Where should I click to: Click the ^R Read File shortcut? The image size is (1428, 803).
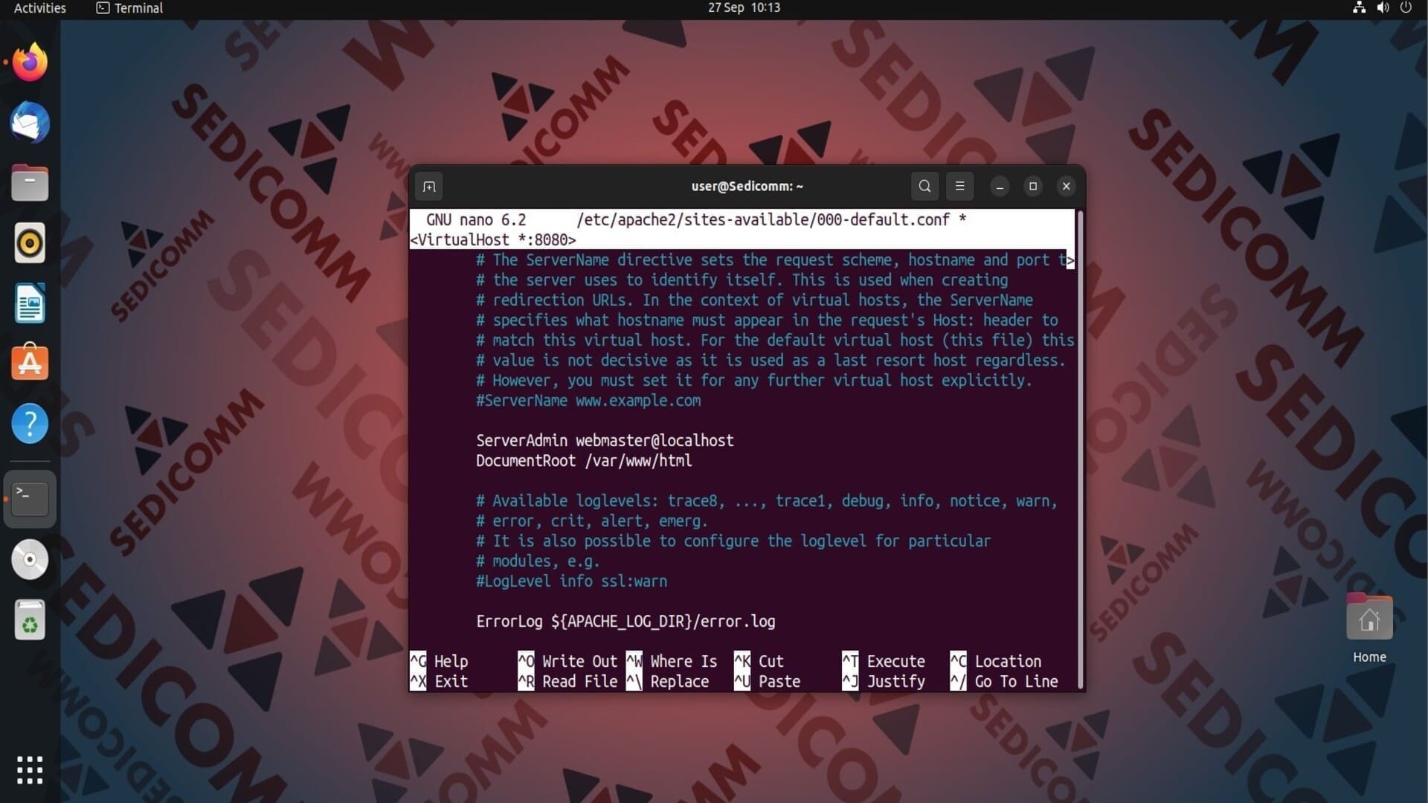[x=567, y=681]
